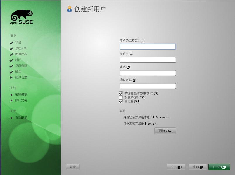
Task: Select the 执行安装 step label
Action: click(21, 100)
